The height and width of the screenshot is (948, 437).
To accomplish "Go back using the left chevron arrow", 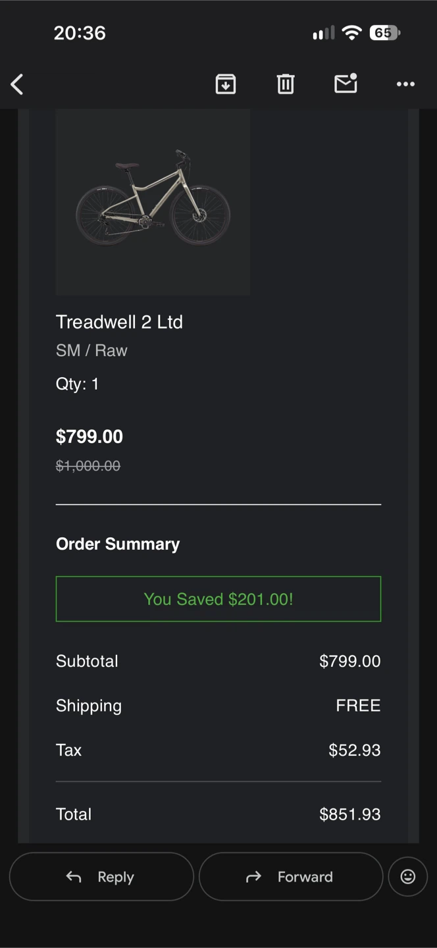I will [17, 84].
